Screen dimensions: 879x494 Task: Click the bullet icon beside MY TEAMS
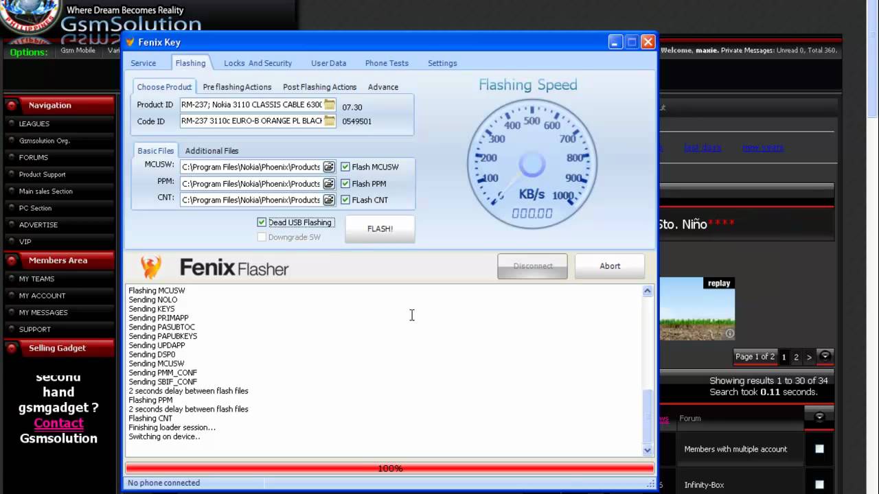pos(12,279)
